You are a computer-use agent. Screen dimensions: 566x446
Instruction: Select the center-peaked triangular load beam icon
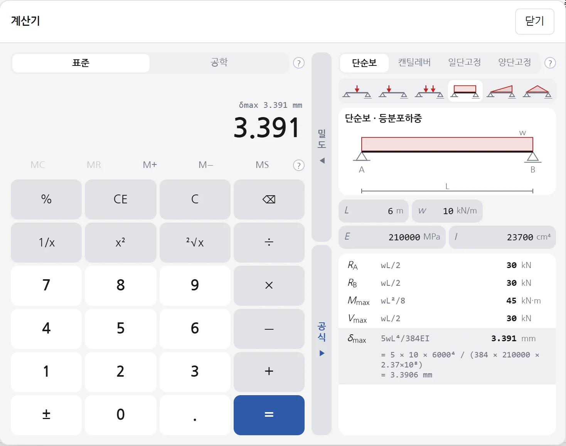point(537,91)
